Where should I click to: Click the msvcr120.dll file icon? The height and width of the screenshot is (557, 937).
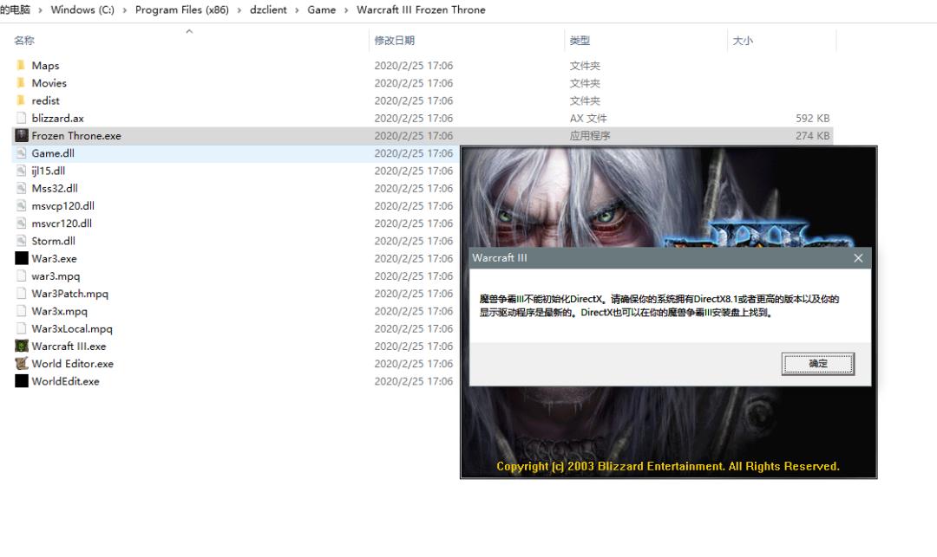point(21,223)
